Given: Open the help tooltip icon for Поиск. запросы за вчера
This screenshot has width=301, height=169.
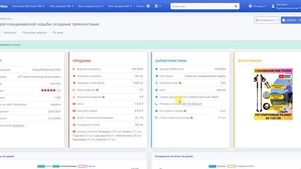Looking at the screenshot, I should click(191, 118).
